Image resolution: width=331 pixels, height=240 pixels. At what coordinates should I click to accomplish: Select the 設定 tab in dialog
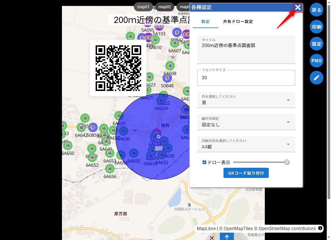pos(205,22)
